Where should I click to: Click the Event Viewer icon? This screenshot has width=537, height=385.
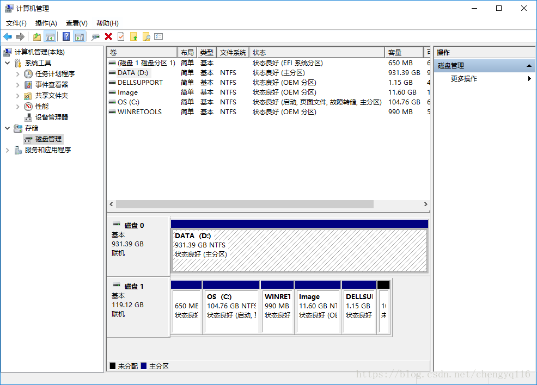(28, 85)
